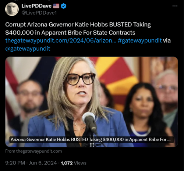View the 1,072 Views count
184x171 pixels.
coord(74,163)
